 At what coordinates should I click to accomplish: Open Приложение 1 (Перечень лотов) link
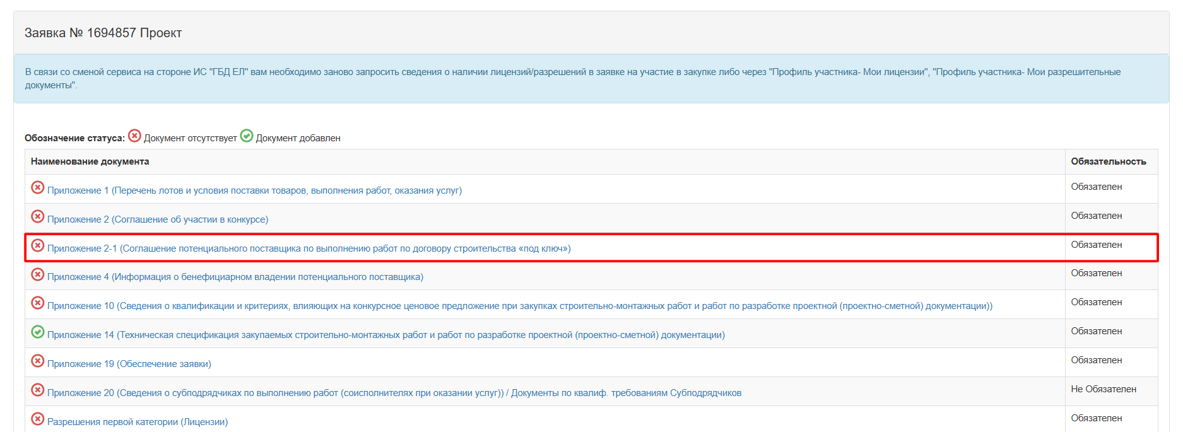pyautogui.click(x=254, y=190)
